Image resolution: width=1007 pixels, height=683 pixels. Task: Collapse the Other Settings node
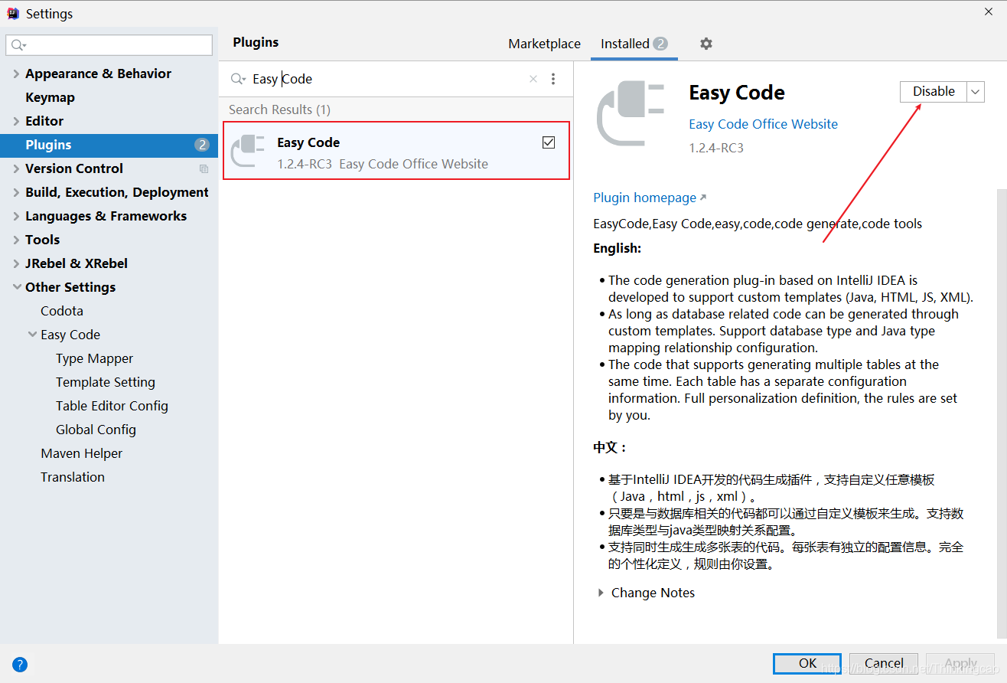(x=16, y=288)
